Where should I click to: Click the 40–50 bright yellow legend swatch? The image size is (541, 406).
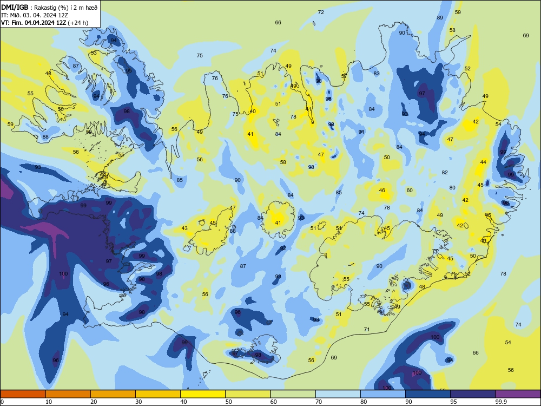click(x=203, y=394)
